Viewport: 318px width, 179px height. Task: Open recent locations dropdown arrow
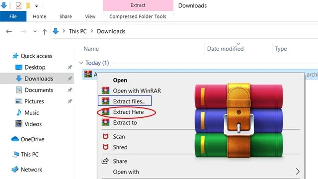(x=35, y=31)
